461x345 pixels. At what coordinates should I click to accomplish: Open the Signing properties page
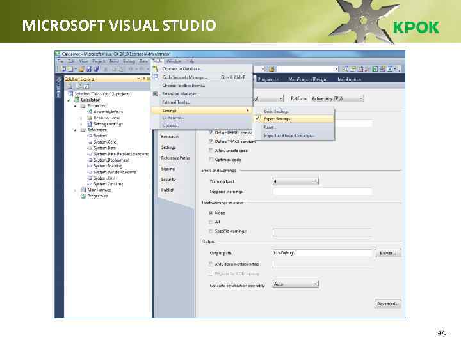click(x=168, y=169)
